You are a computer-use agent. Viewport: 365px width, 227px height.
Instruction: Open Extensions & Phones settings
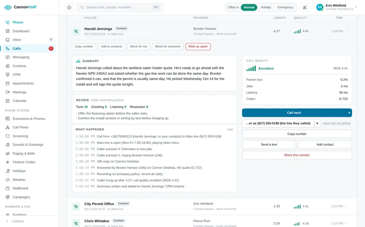(29, 118)
